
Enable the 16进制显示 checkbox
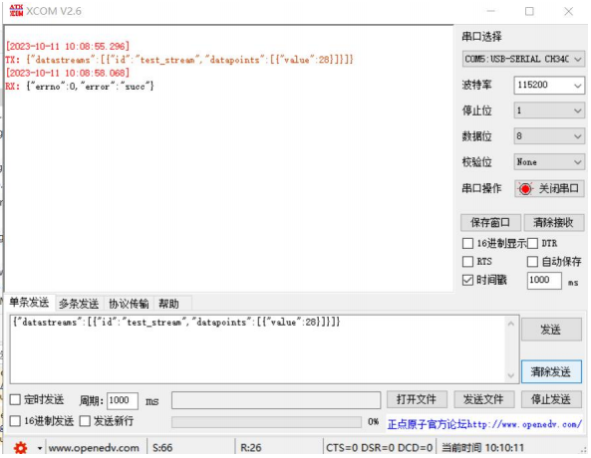click(x=467, y=243)
